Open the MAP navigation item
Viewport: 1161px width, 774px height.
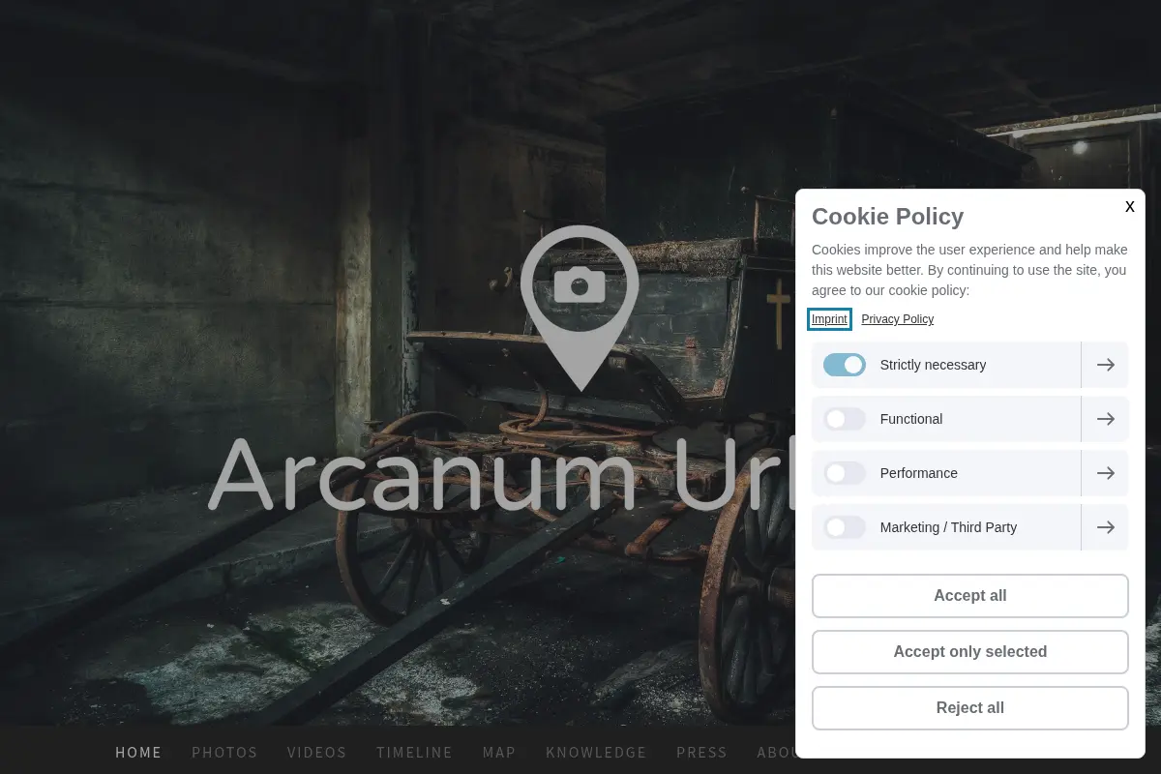[x=499, y=753]
